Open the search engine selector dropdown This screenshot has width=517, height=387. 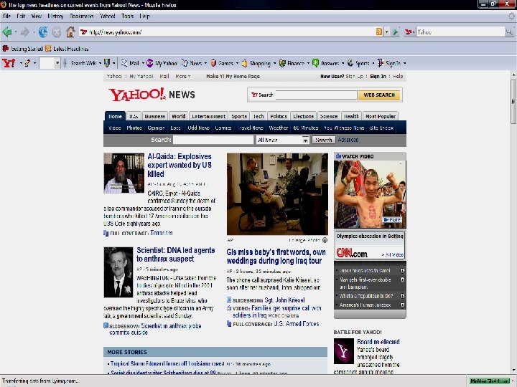coord(409,32)
